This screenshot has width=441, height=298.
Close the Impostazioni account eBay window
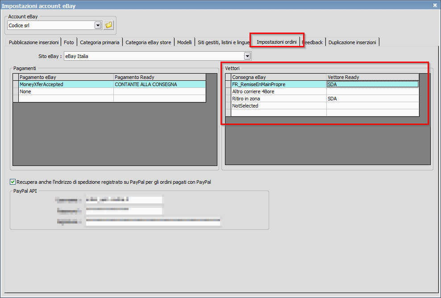pos(435,5)
